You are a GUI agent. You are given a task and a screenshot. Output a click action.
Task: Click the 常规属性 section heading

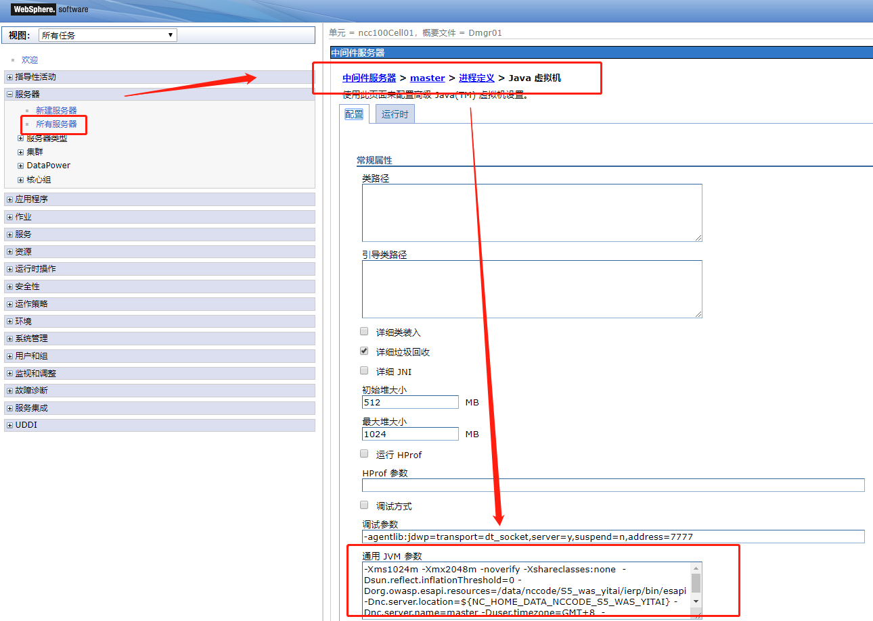(x=374, y=160)
